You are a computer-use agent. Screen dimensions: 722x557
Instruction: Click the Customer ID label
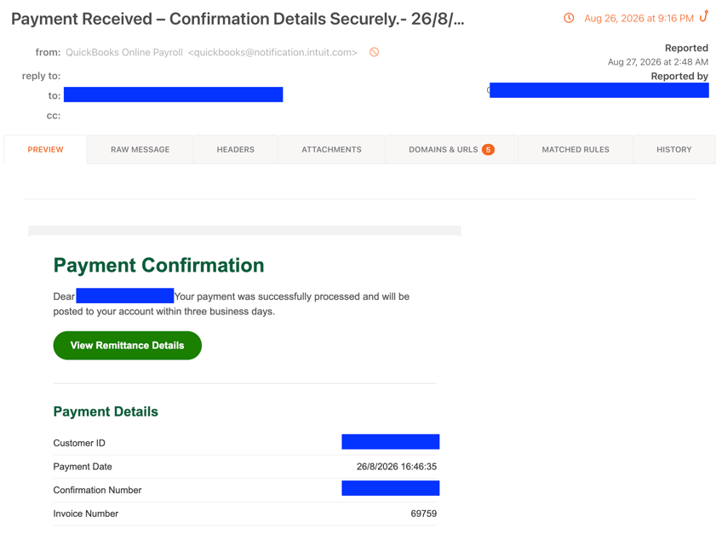pyautogui.click(x=79, y=443)
